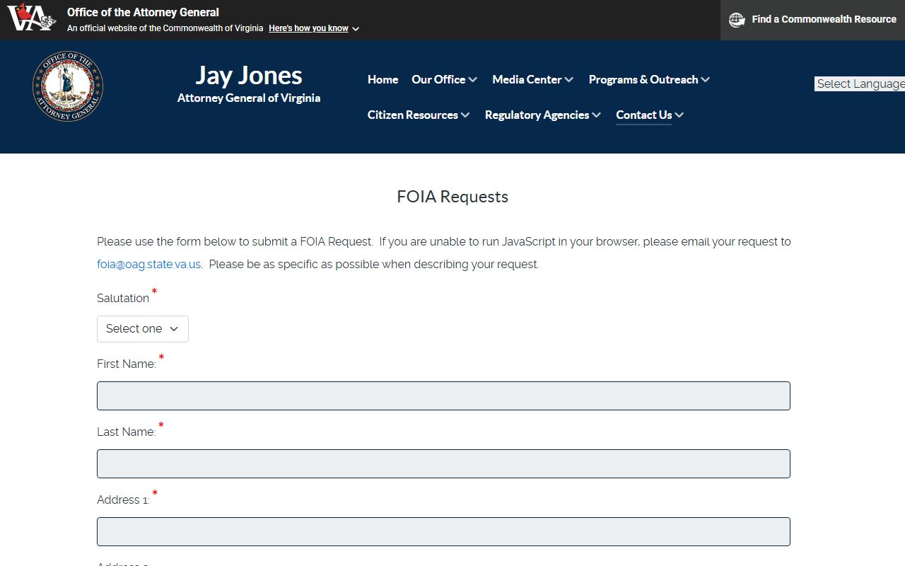Open the Contact Us menu
This screenshot has height=566, width=905.
[x=643, y=115]
